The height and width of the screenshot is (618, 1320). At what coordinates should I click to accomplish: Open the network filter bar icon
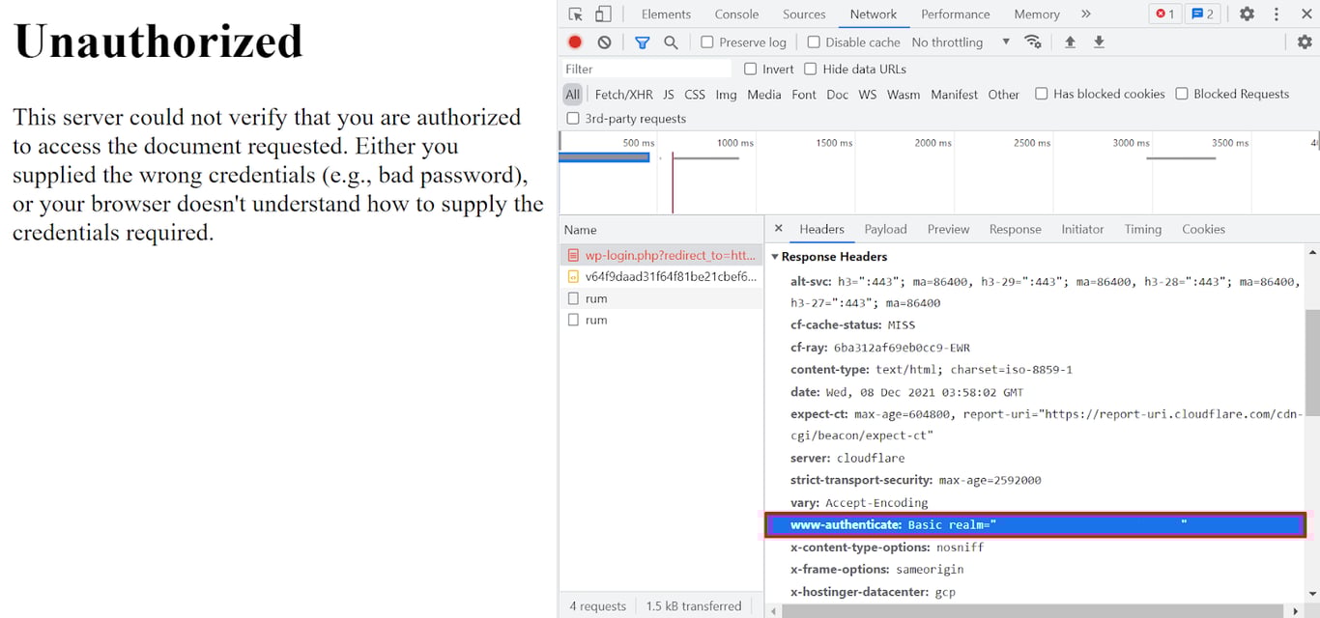(642, 42)
